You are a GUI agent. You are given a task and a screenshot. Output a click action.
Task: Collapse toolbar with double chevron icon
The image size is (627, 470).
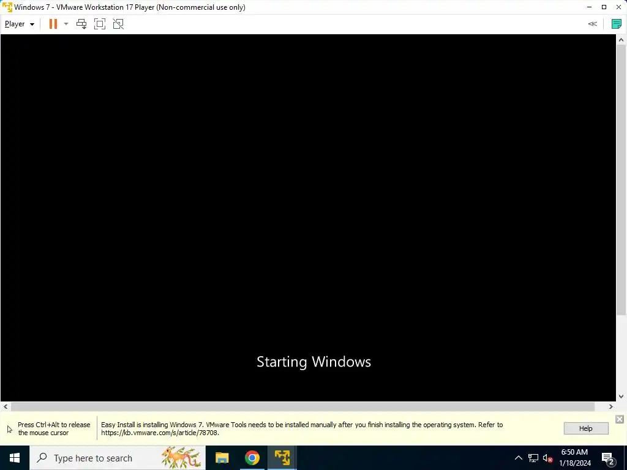coord(592,24)
